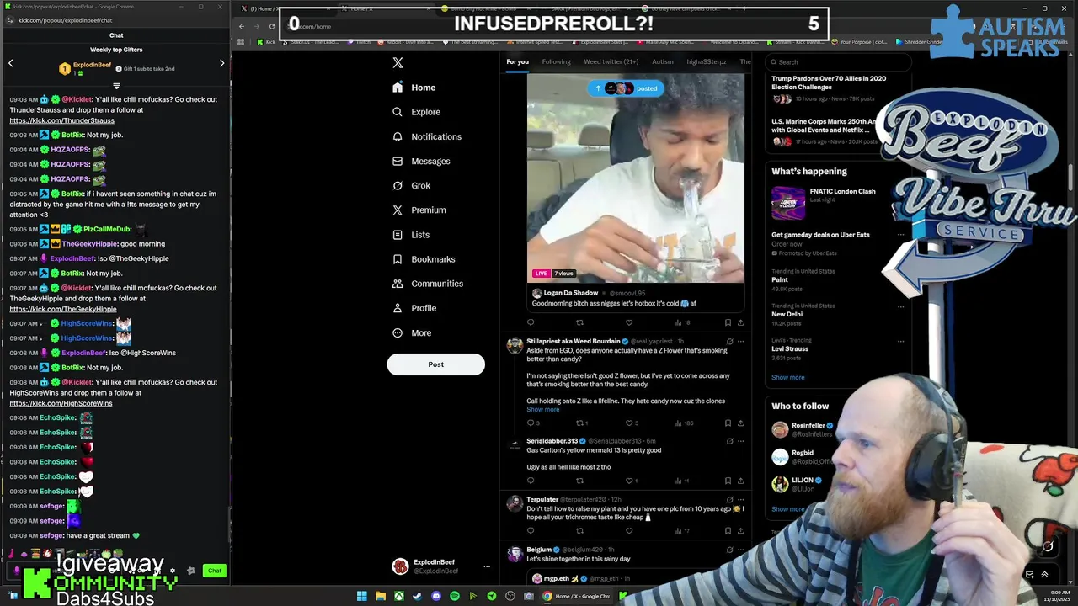This screenshot has width=1078, height=606.
Task: Show more trends in What's happening
Action: point(787,378)
